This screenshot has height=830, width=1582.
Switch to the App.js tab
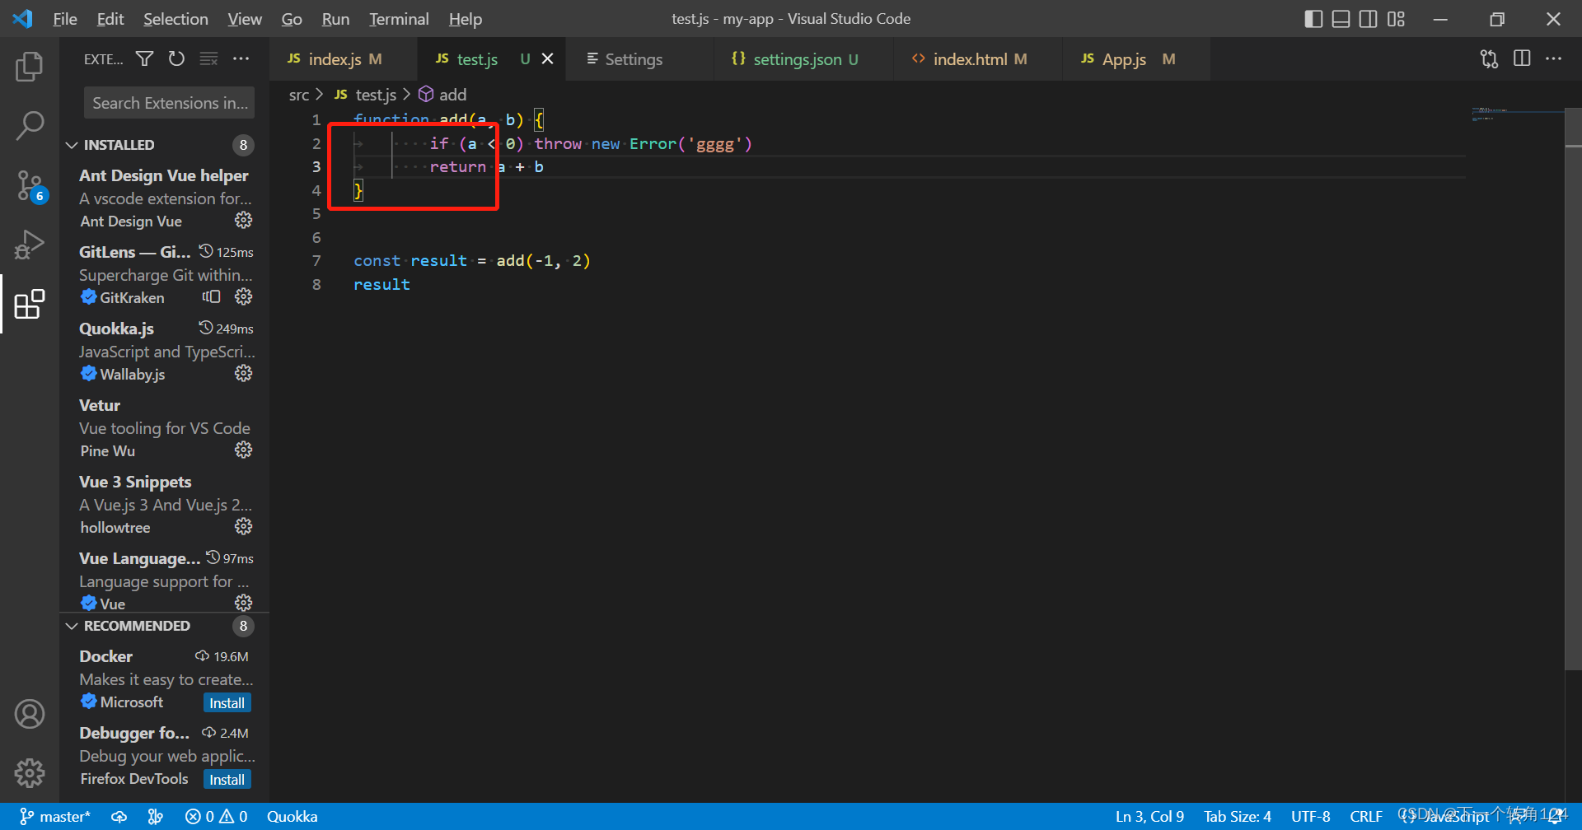tap(1136, 59)
